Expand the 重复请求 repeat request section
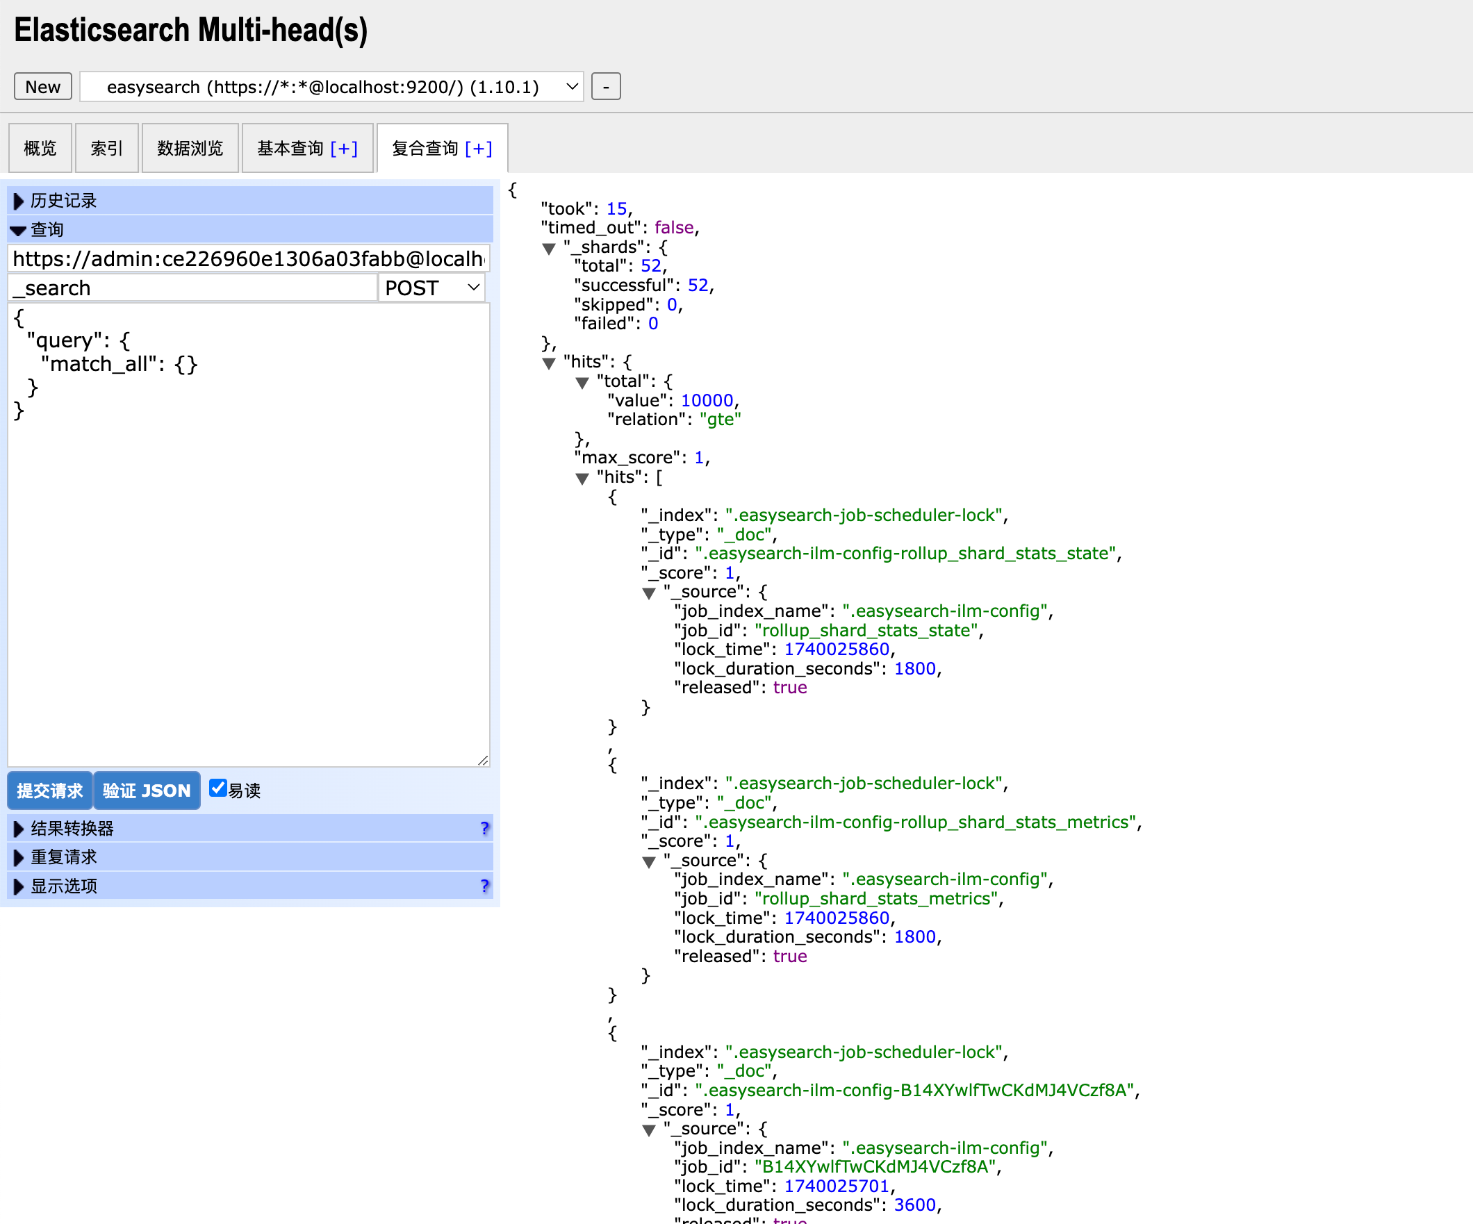The width and height of the screenshot is (1473, 1224). (x=250, y=857)
